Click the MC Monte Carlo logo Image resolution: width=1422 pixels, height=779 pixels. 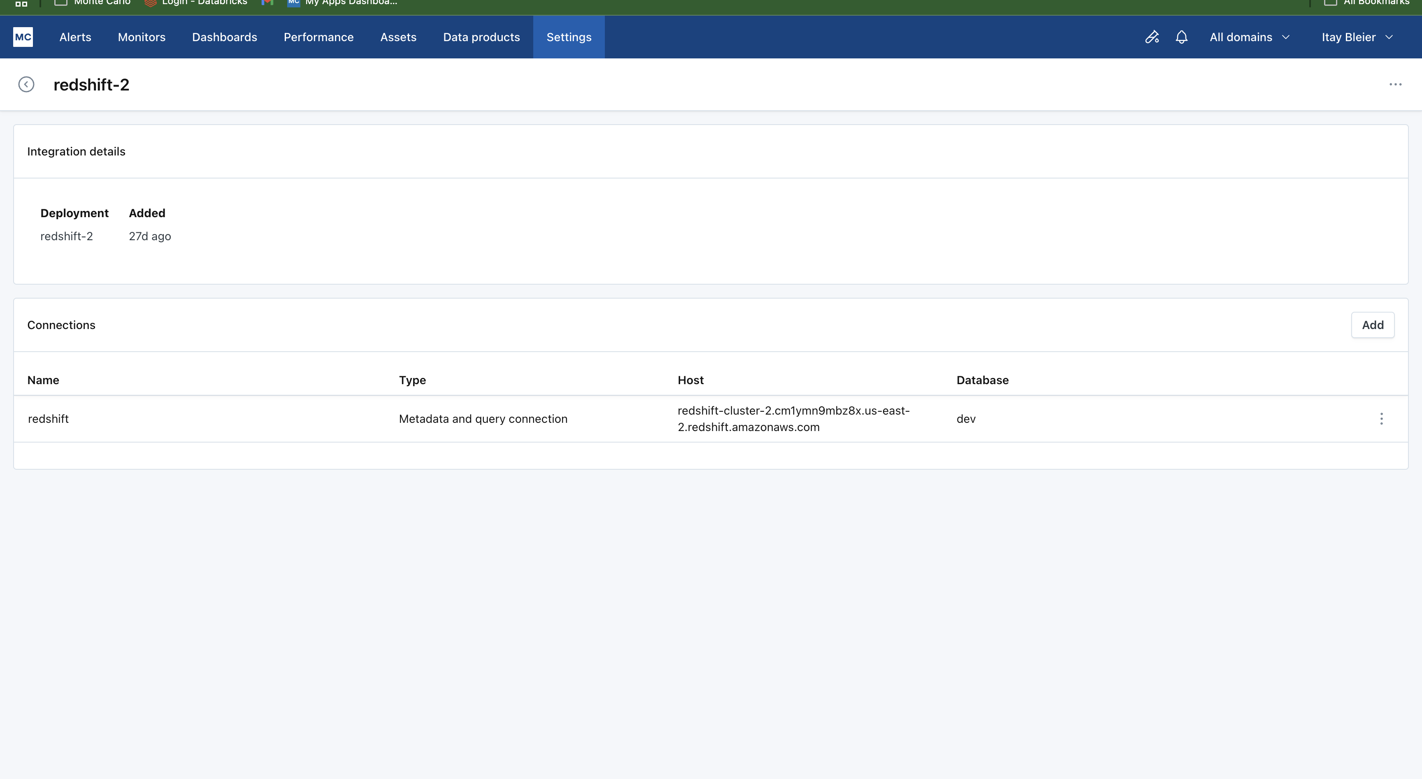23,37
